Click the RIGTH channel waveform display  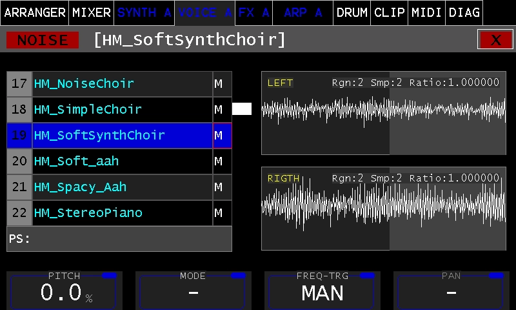pos(384,209)
